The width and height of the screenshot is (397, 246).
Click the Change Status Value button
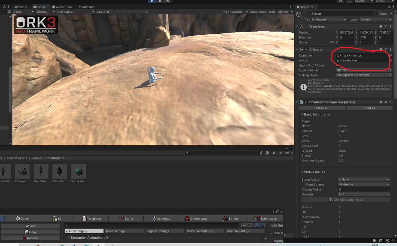346,200
